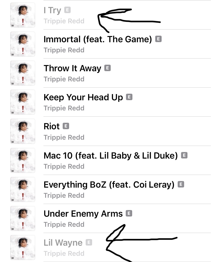Click the greyed-out Lil Wayne track title

[x=63, y=243]
